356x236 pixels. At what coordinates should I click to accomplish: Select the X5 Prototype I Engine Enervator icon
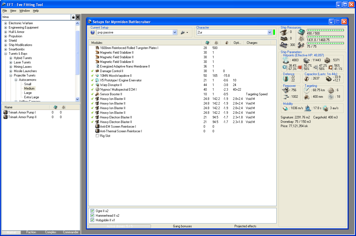pos(97,80)
